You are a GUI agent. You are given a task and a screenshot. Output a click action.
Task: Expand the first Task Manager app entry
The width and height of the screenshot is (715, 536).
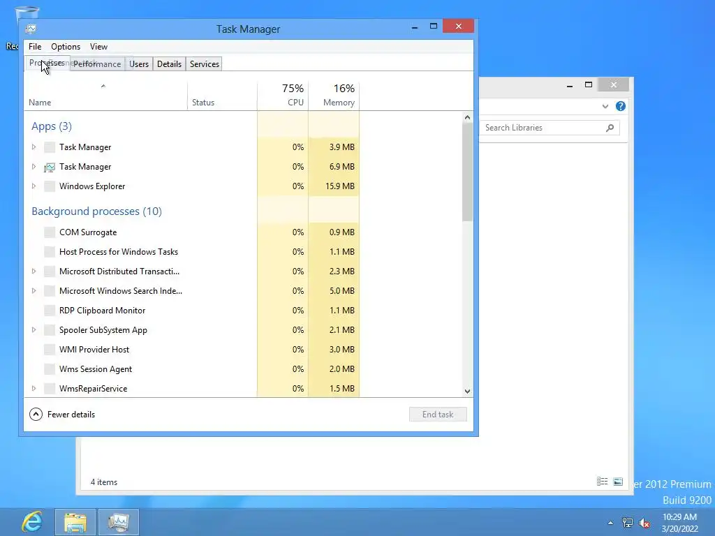click(x=34, y=147)
